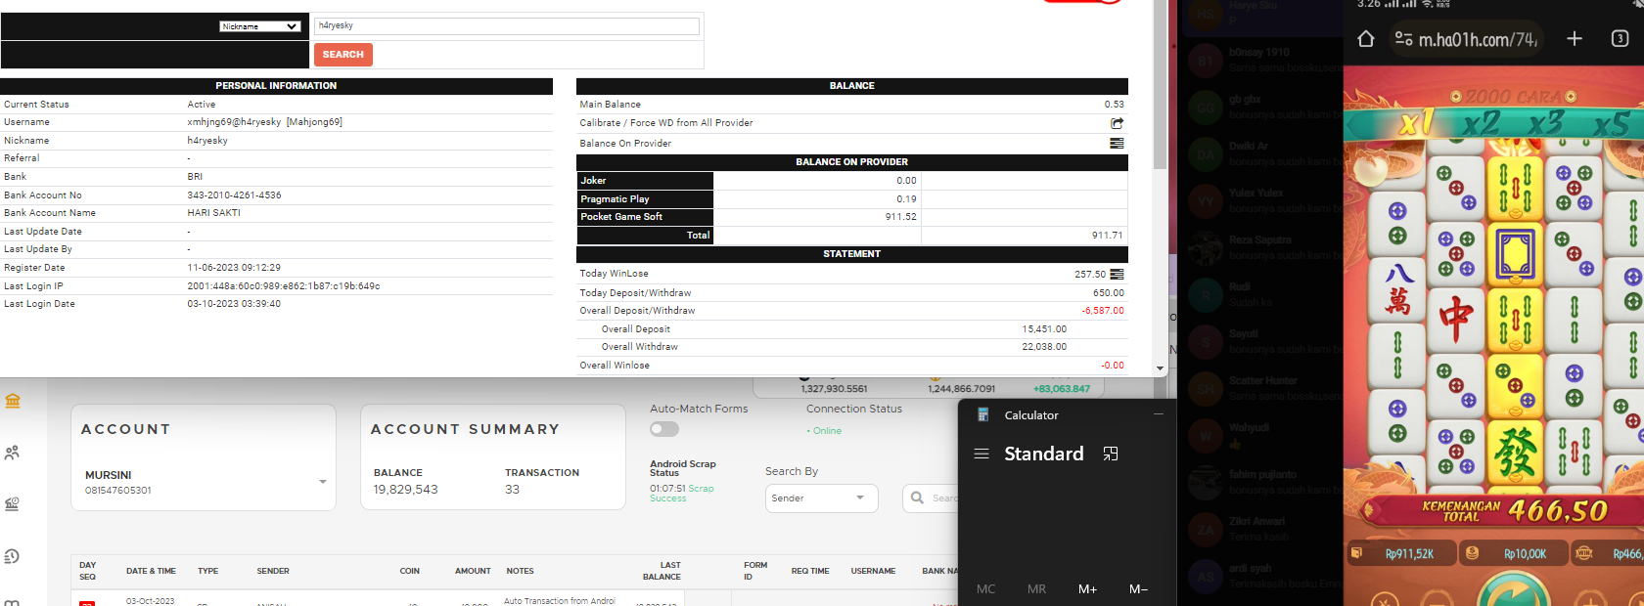
Task: Click the SENDER column header
Action: point(273,571)
